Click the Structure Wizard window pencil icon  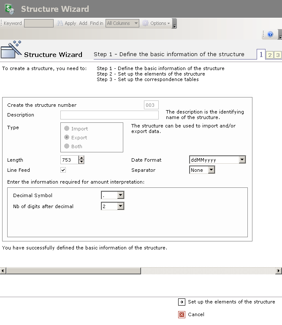click(x=11, y=49)
